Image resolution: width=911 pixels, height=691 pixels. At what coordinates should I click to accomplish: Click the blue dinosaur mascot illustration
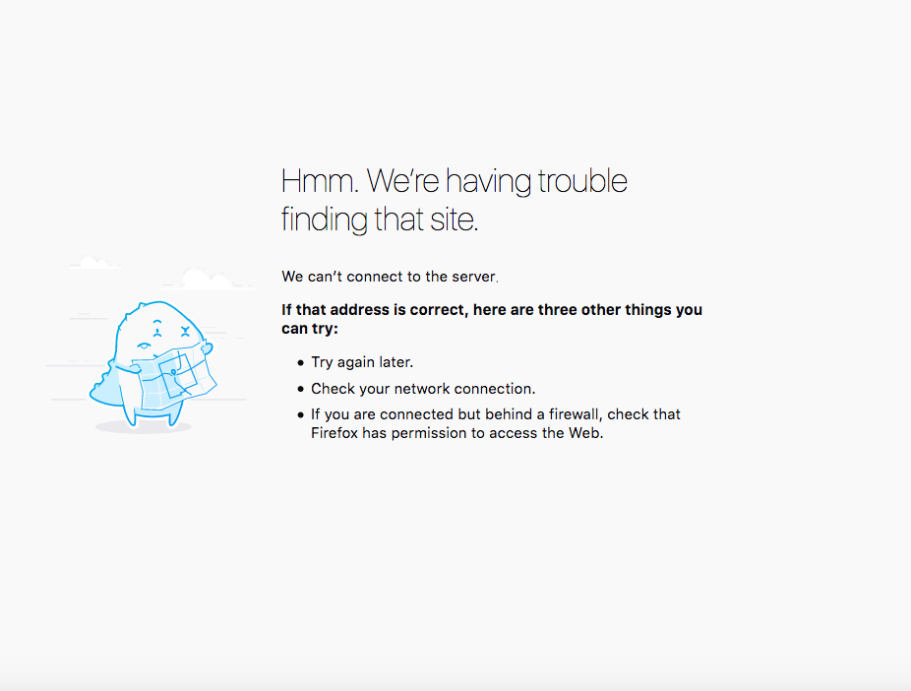(152, 364)
